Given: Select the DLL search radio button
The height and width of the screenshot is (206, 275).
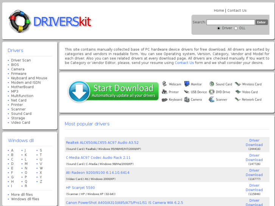Looking at the screenshot, I should 236,28.
